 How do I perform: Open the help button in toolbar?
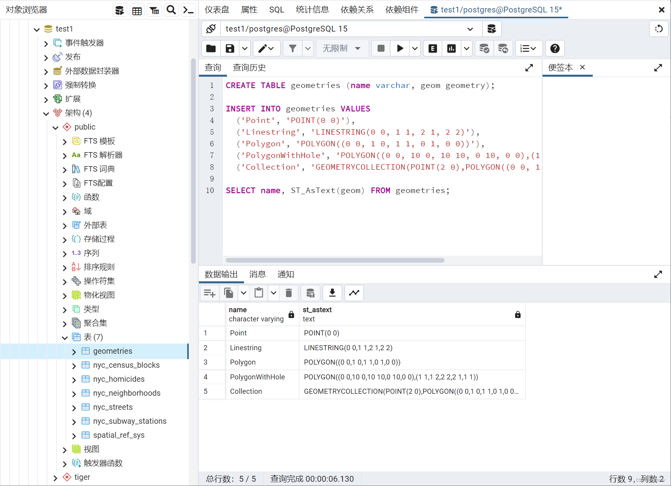(x=555, y=48)
